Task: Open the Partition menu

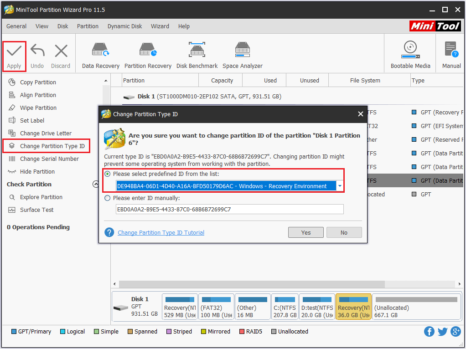Action: point(88,26)
